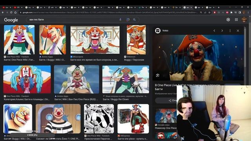251x141 pixels.
Task: Open the ВКонтакте laughing Buggy thumbnail
Action: click(95, 40)
